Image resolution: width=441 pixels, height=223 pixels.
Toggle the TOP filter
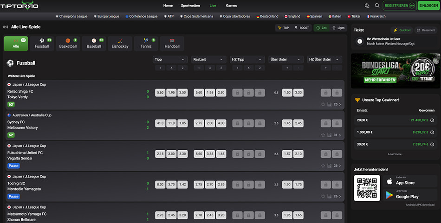(284, 28)
